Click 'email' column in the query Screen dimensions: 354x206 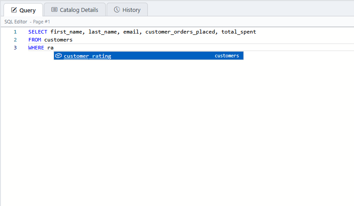[x=131, y=32]
